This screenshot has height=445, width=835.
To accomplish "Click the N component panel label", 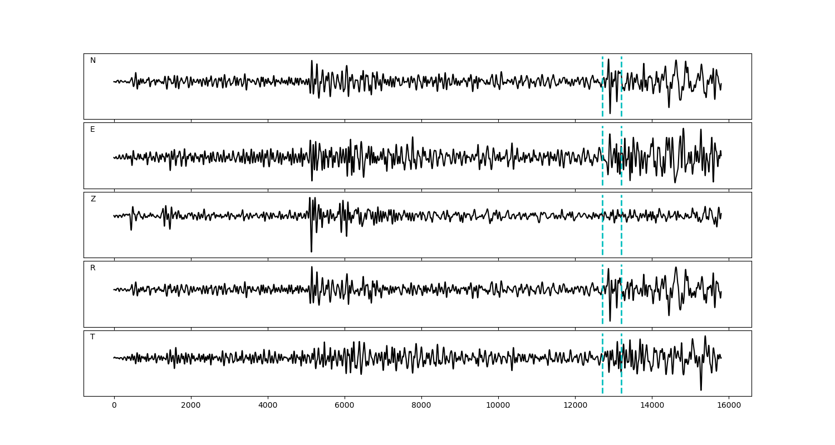I will (x=93, y=61).
